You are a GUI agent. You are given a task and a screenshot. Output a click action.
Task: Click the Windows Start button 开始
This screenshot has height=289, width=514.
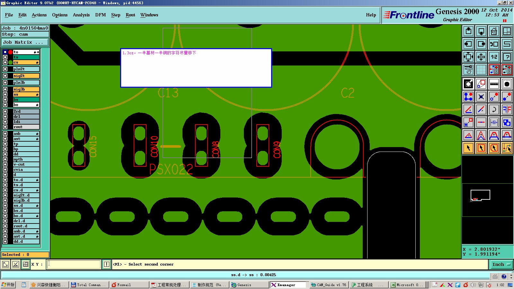pyautogui.click(x=8, y=285)
